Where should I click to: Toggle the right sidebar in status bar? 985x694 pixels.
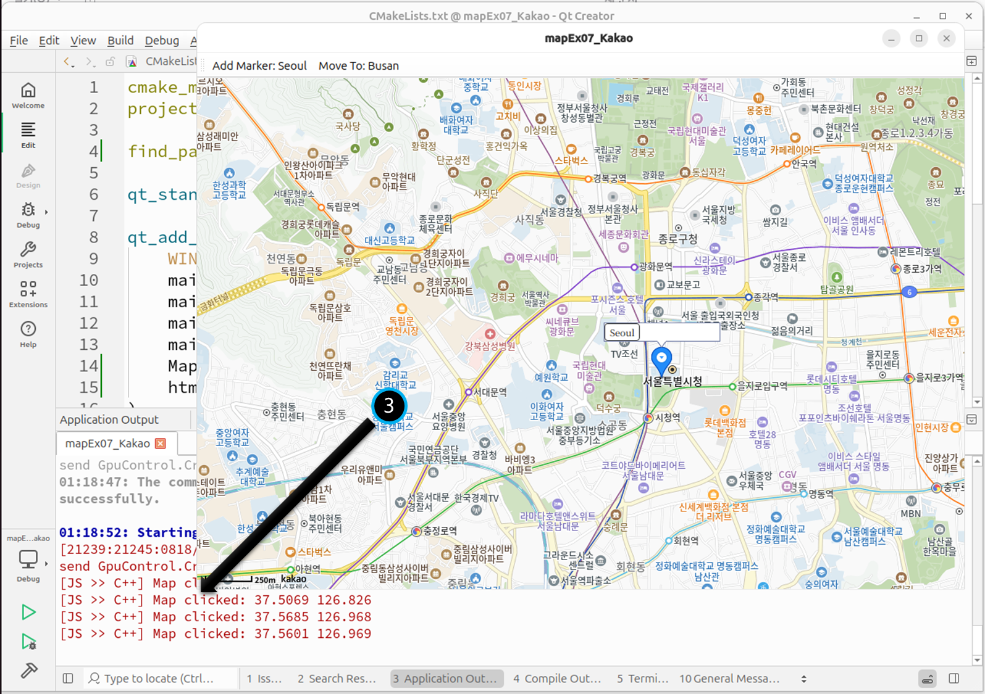[x=954, y=679]
